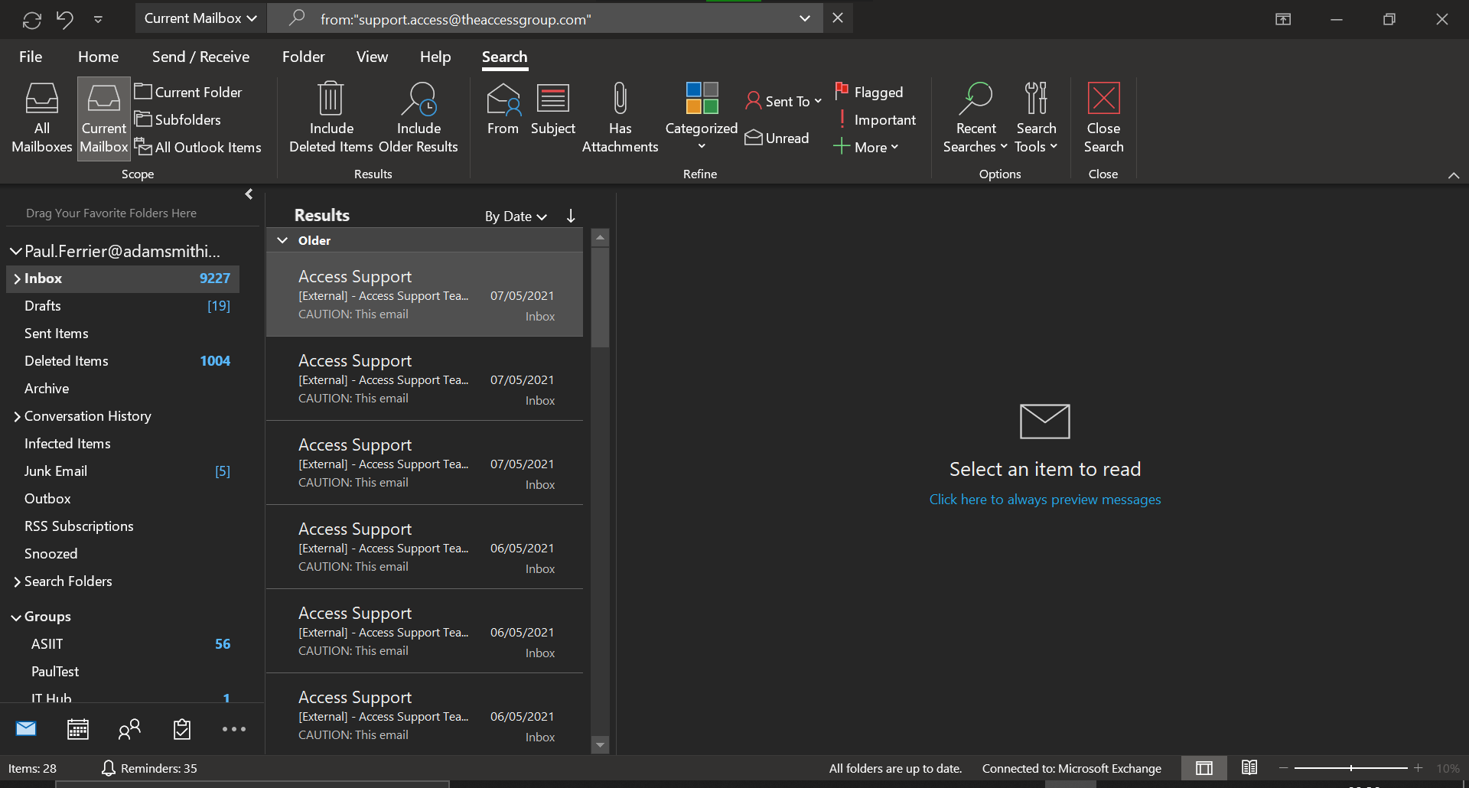This screenshot has width=1469, height=788.
Task: Click Include Older Results icon
Action: tap(419, 119)
